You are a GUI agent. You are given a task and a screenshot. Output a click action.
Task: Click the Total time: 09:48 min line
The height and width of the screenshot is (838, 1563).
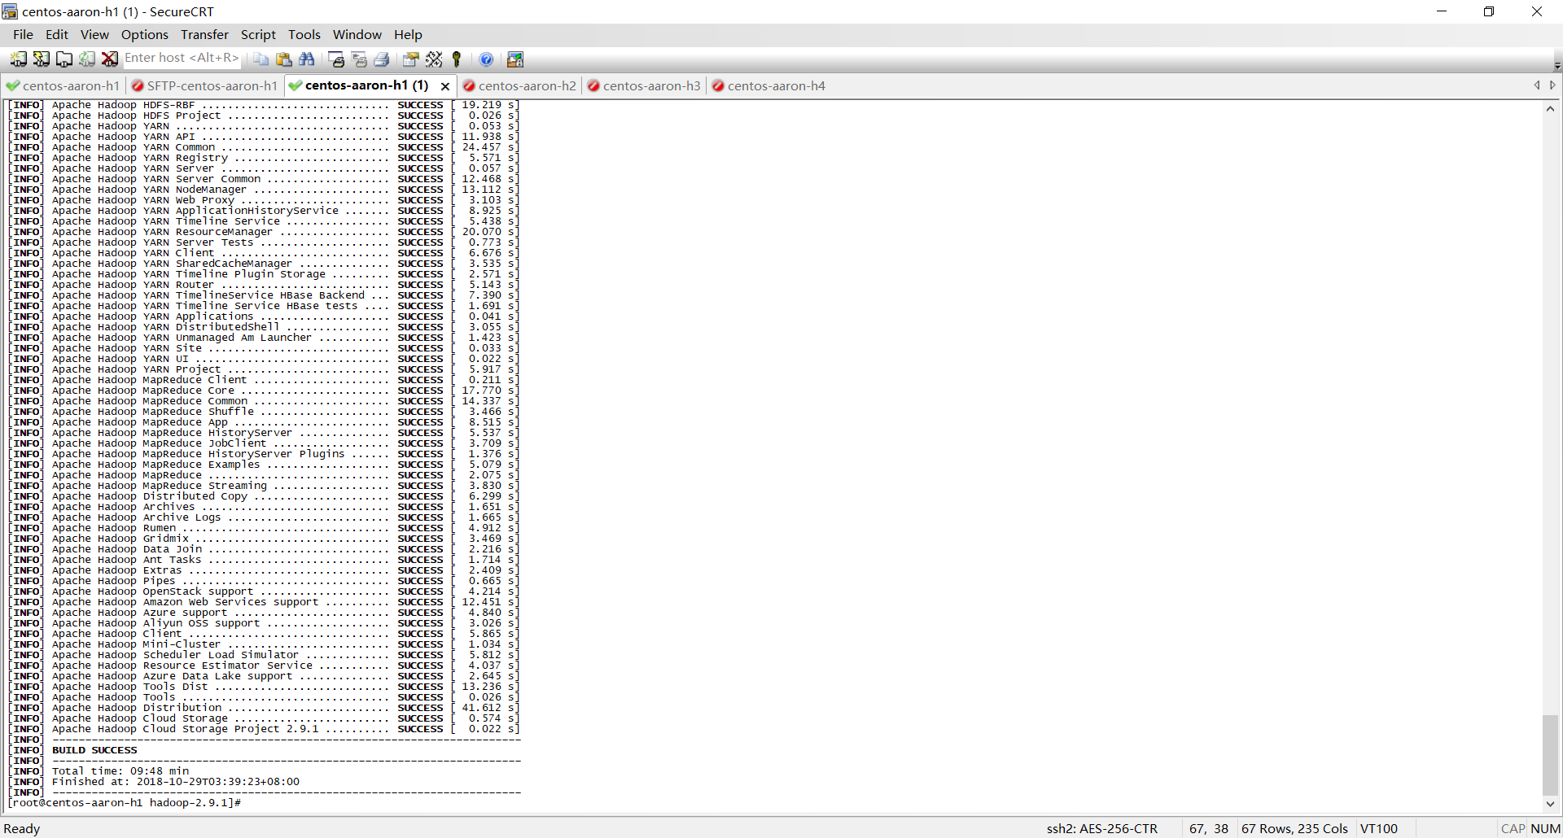120,771
